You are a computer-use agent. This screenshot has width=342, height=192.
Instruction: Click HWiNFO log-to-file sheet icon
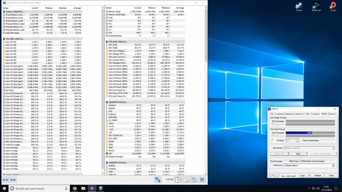pyautogui.click(x=186, y=180)
